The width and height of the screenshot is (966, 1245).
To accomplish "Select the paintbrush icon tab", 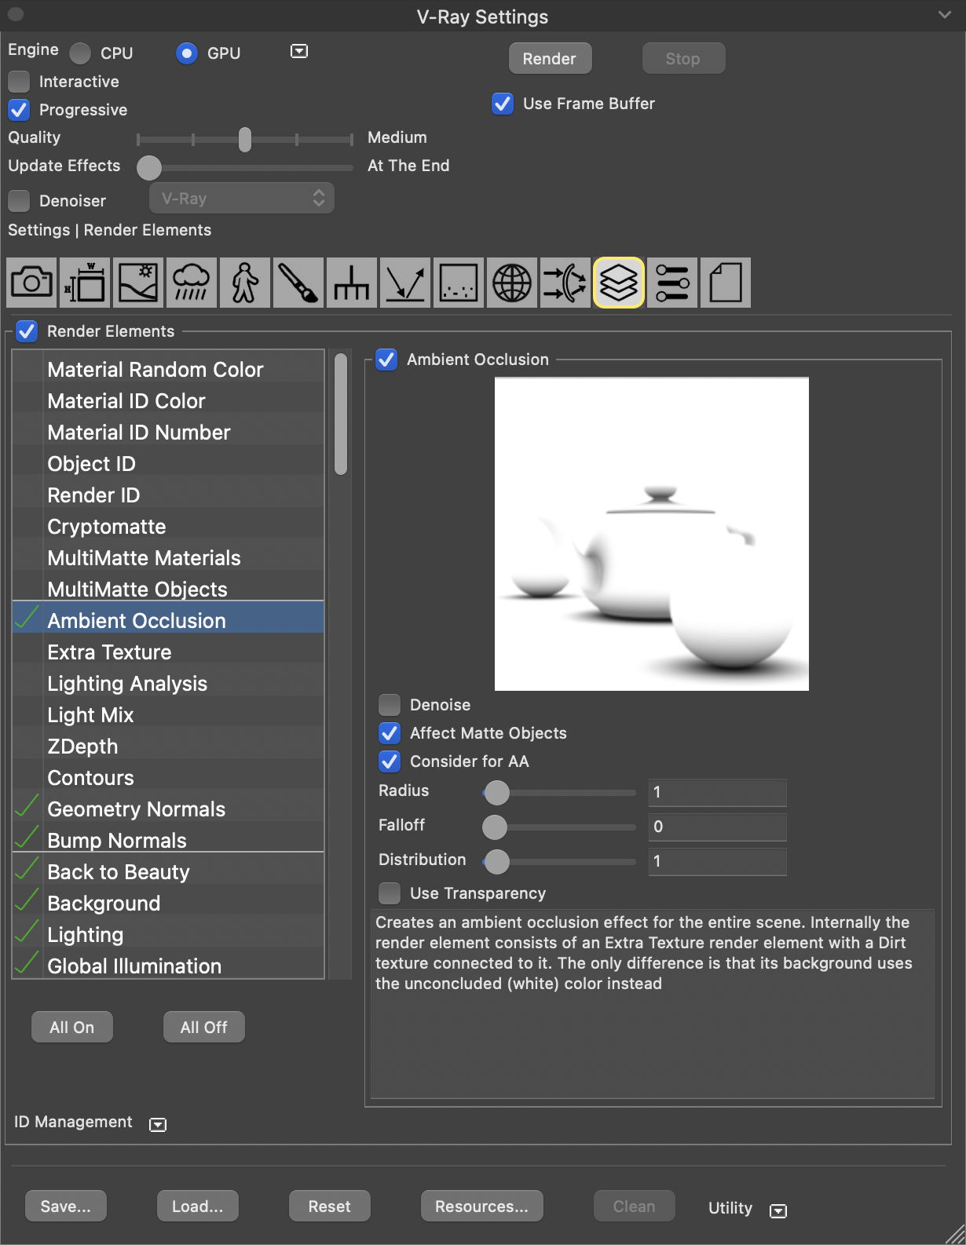I will click(298, 283).
